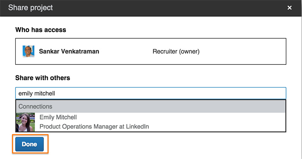Image resolution: width=302 pixels, height=159 pixels.
Task: Click empty space in the dark title bar
Action: click(x=168, y=8)
